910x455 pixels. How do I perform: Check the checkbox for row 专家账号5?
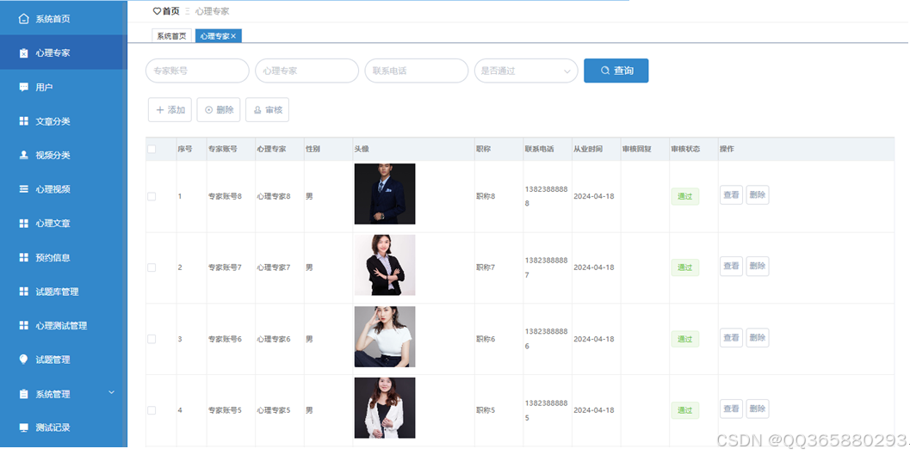coord(152,410)
